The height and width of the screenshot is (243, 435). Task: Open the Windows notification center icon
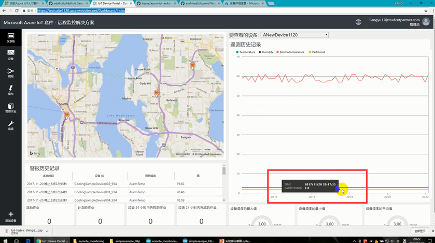click(x=430, y=240)
